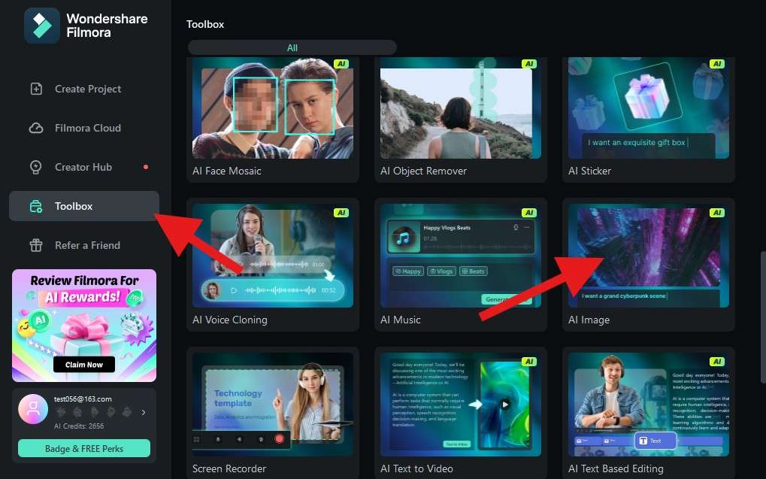Click the Create Project plus-file icon
766x479 pixels.
[36, 89]
